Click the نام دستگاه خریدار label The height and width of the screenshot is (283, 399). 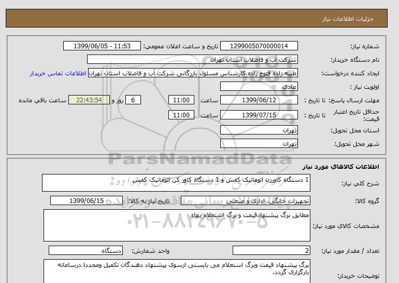point(355,60)
